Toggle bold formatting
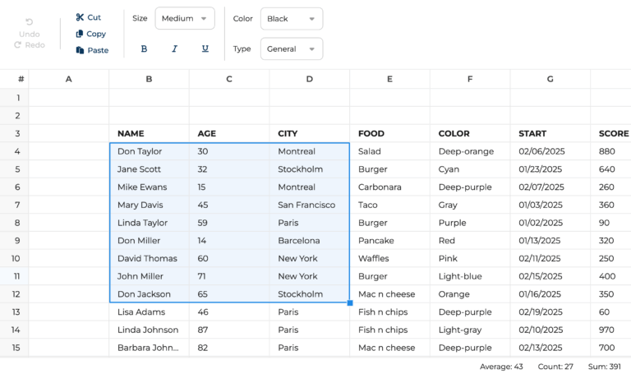 pyautogui.click(x=144, y=49)
